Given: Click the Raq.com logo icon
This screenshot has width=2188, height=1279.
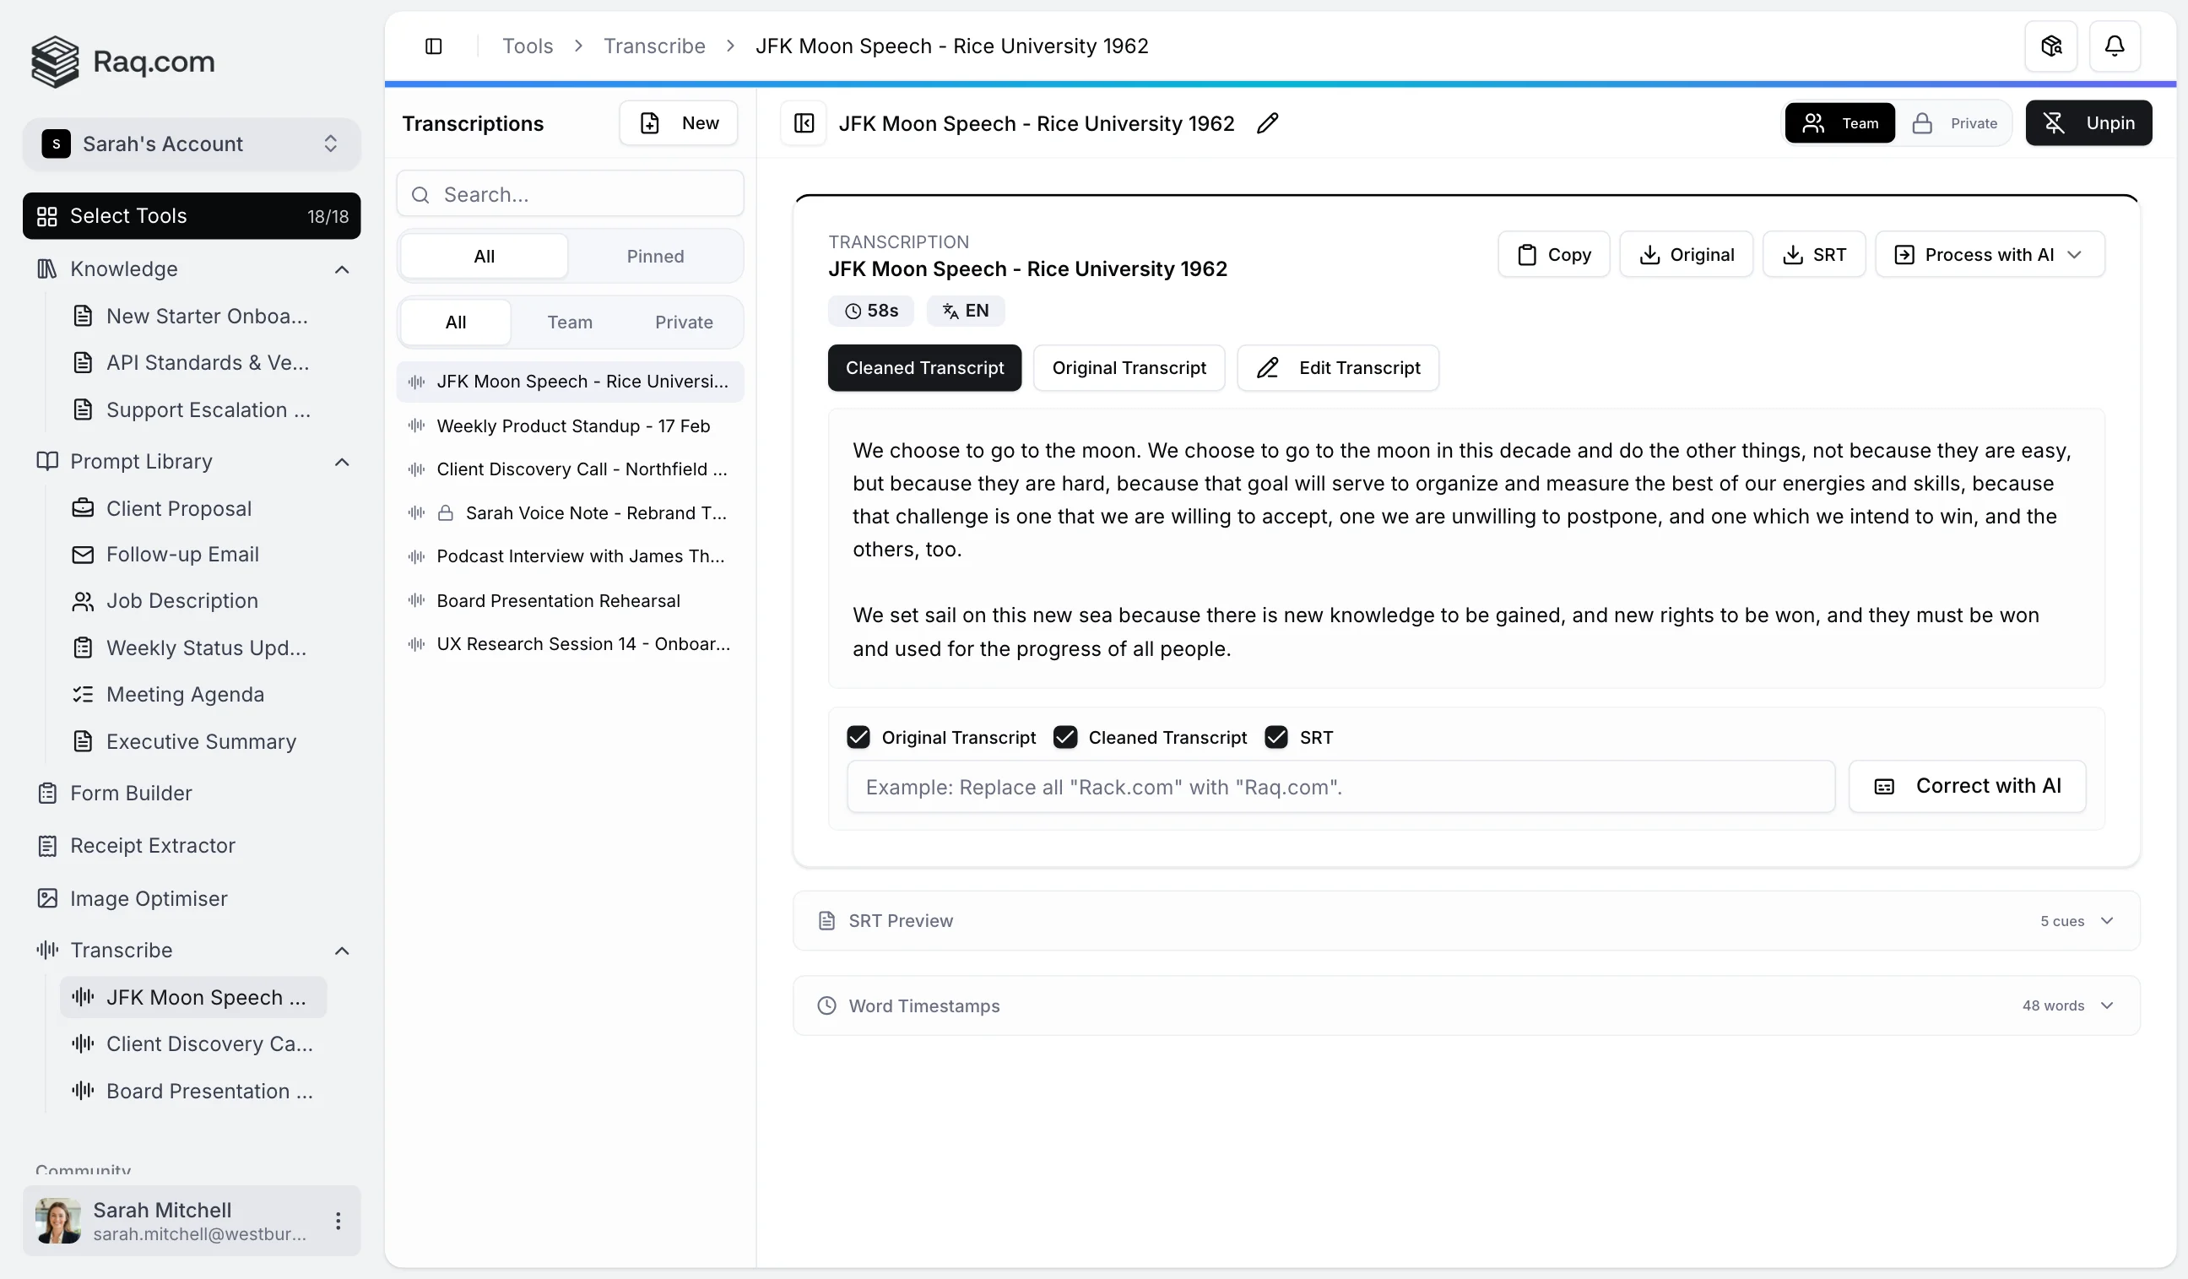Looking at the screenshot, I should click(x=54, y=61).
